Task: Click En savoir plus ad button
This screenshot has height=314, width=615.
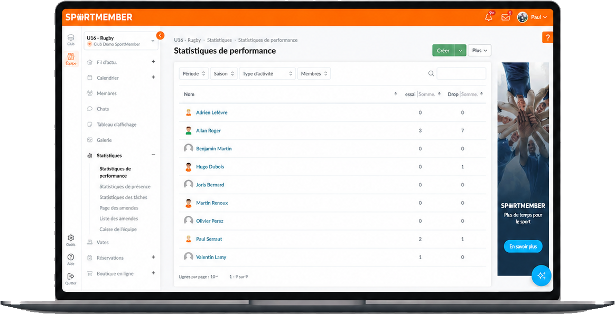Action: tap(523, 246)
